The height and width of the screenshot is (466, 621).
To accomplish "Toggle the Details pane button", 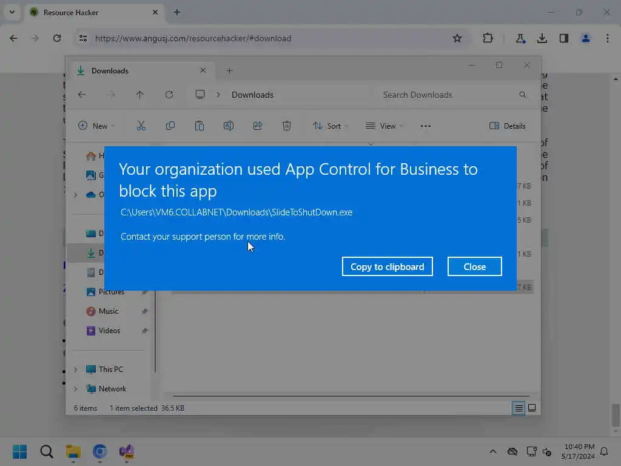I will (x=508, y=126).
